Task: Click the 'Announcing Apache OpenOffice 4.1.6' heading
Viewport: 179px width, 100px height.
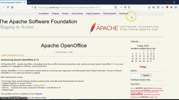Action: (20, 60)
